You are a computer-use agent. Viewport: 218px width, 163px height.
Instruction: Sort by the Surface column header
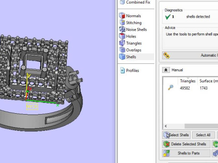(208, 81)
